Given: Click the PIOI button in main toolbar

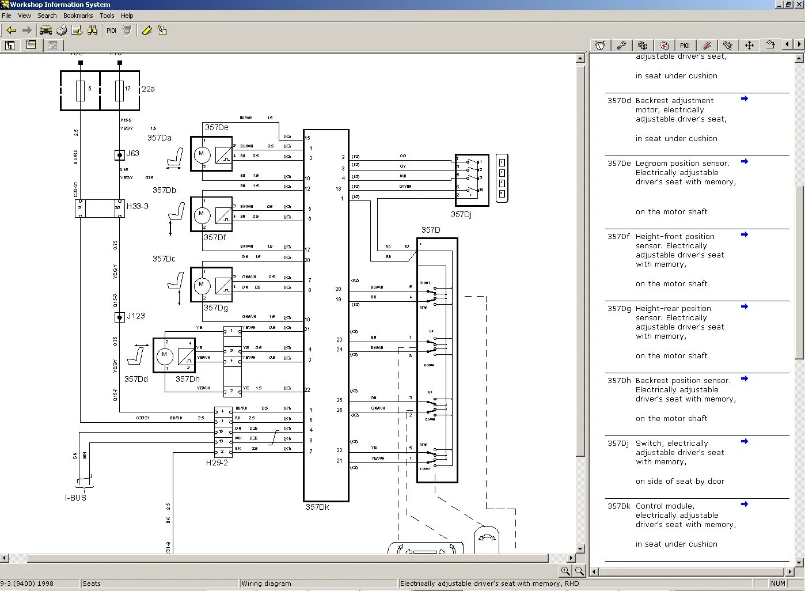Looking at the screenshot, I should 111,31.
